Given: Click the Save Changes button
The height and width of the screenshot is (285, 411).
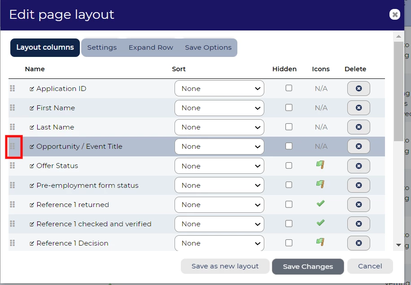Looking at the screenshot, I should [x=308, y=267].
